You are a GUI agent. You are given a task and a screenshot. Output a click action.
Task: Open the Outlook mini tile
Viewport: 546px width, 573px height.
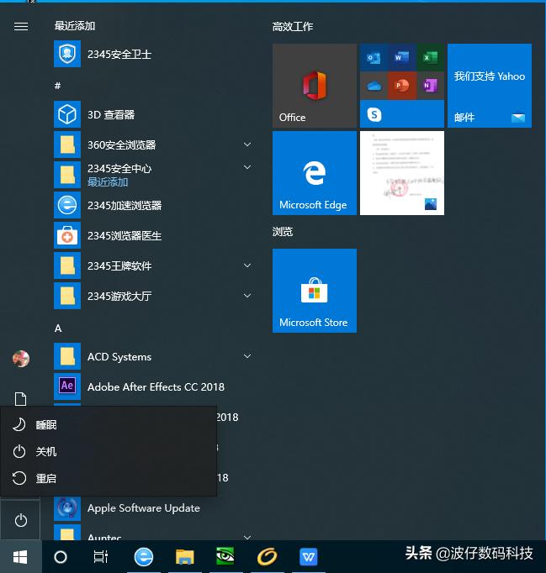374,57
